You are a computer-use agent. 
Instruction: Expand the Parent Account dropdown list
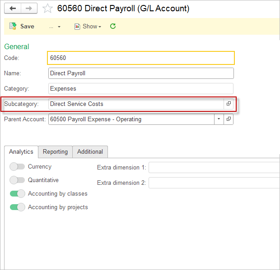[219, 119]
